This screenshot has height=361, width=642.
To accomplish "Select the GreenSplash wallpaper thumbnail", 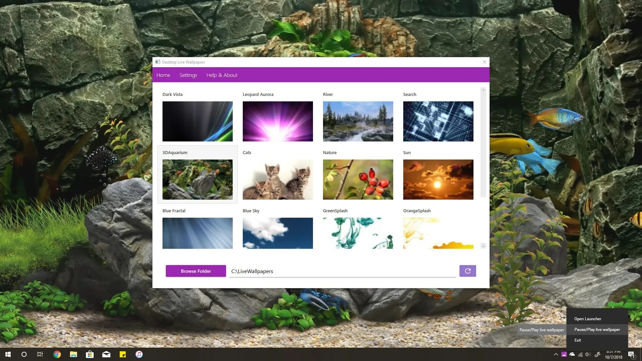I will [357, 233].
